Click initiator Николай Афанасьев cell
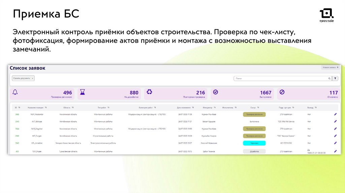 [209, 143]
